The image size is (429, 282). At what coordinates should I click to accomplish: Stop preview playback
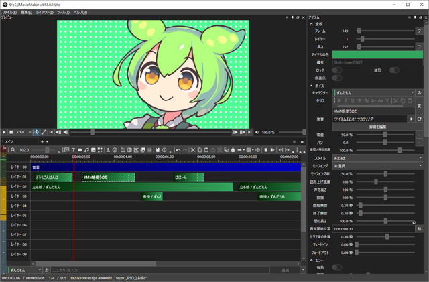[11, 132]
